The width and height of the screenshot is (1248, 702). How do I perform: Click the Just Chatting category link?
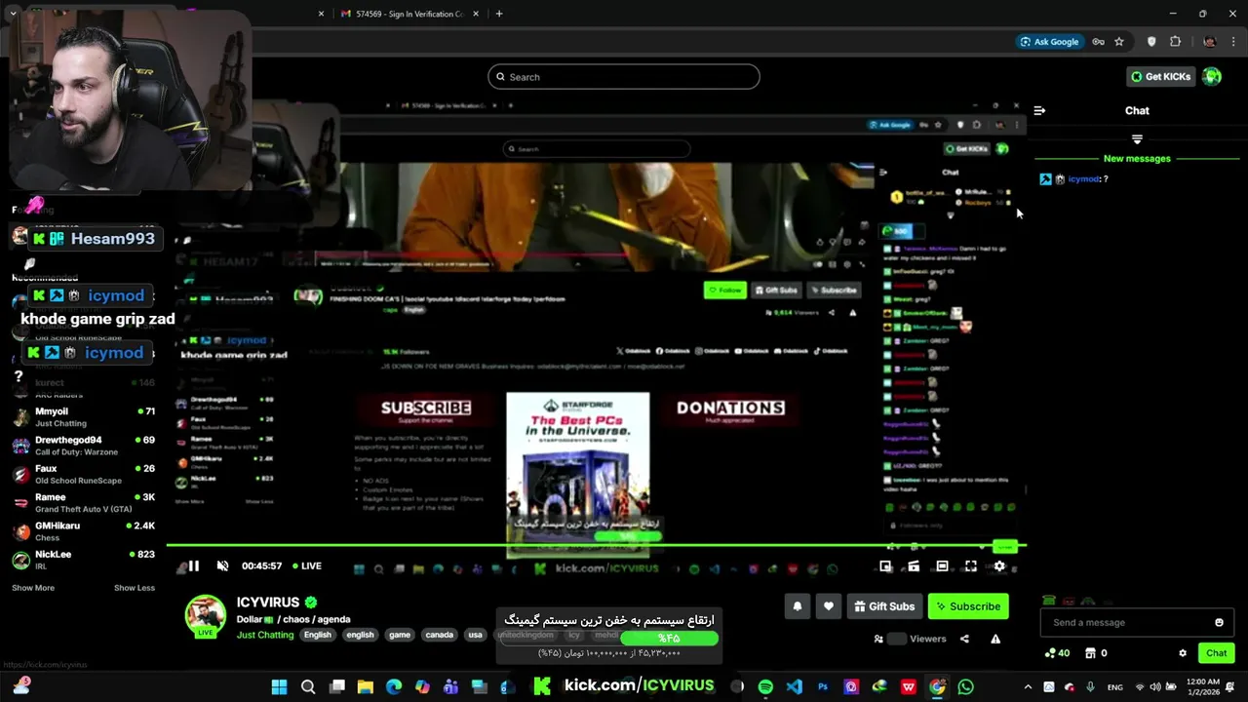coord(265,635)
